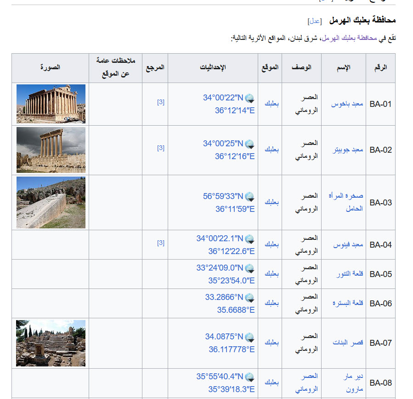Open the 36°12′22.6″E coordinates link
This screenshot has height=399, width=413.
pos(232,251)
